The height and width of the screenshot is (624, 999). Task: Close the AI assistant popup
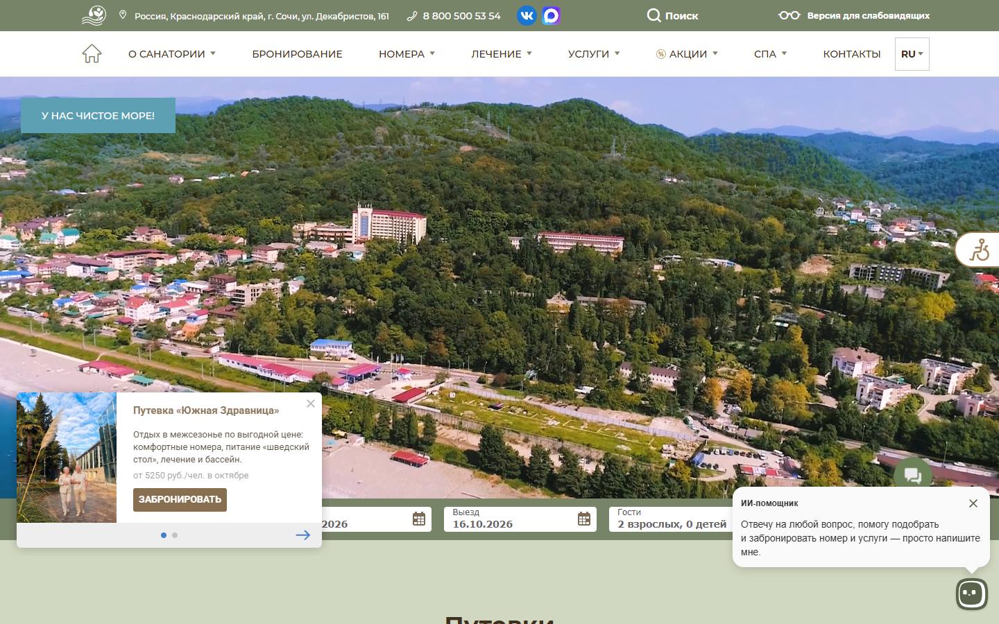point(973,503)
